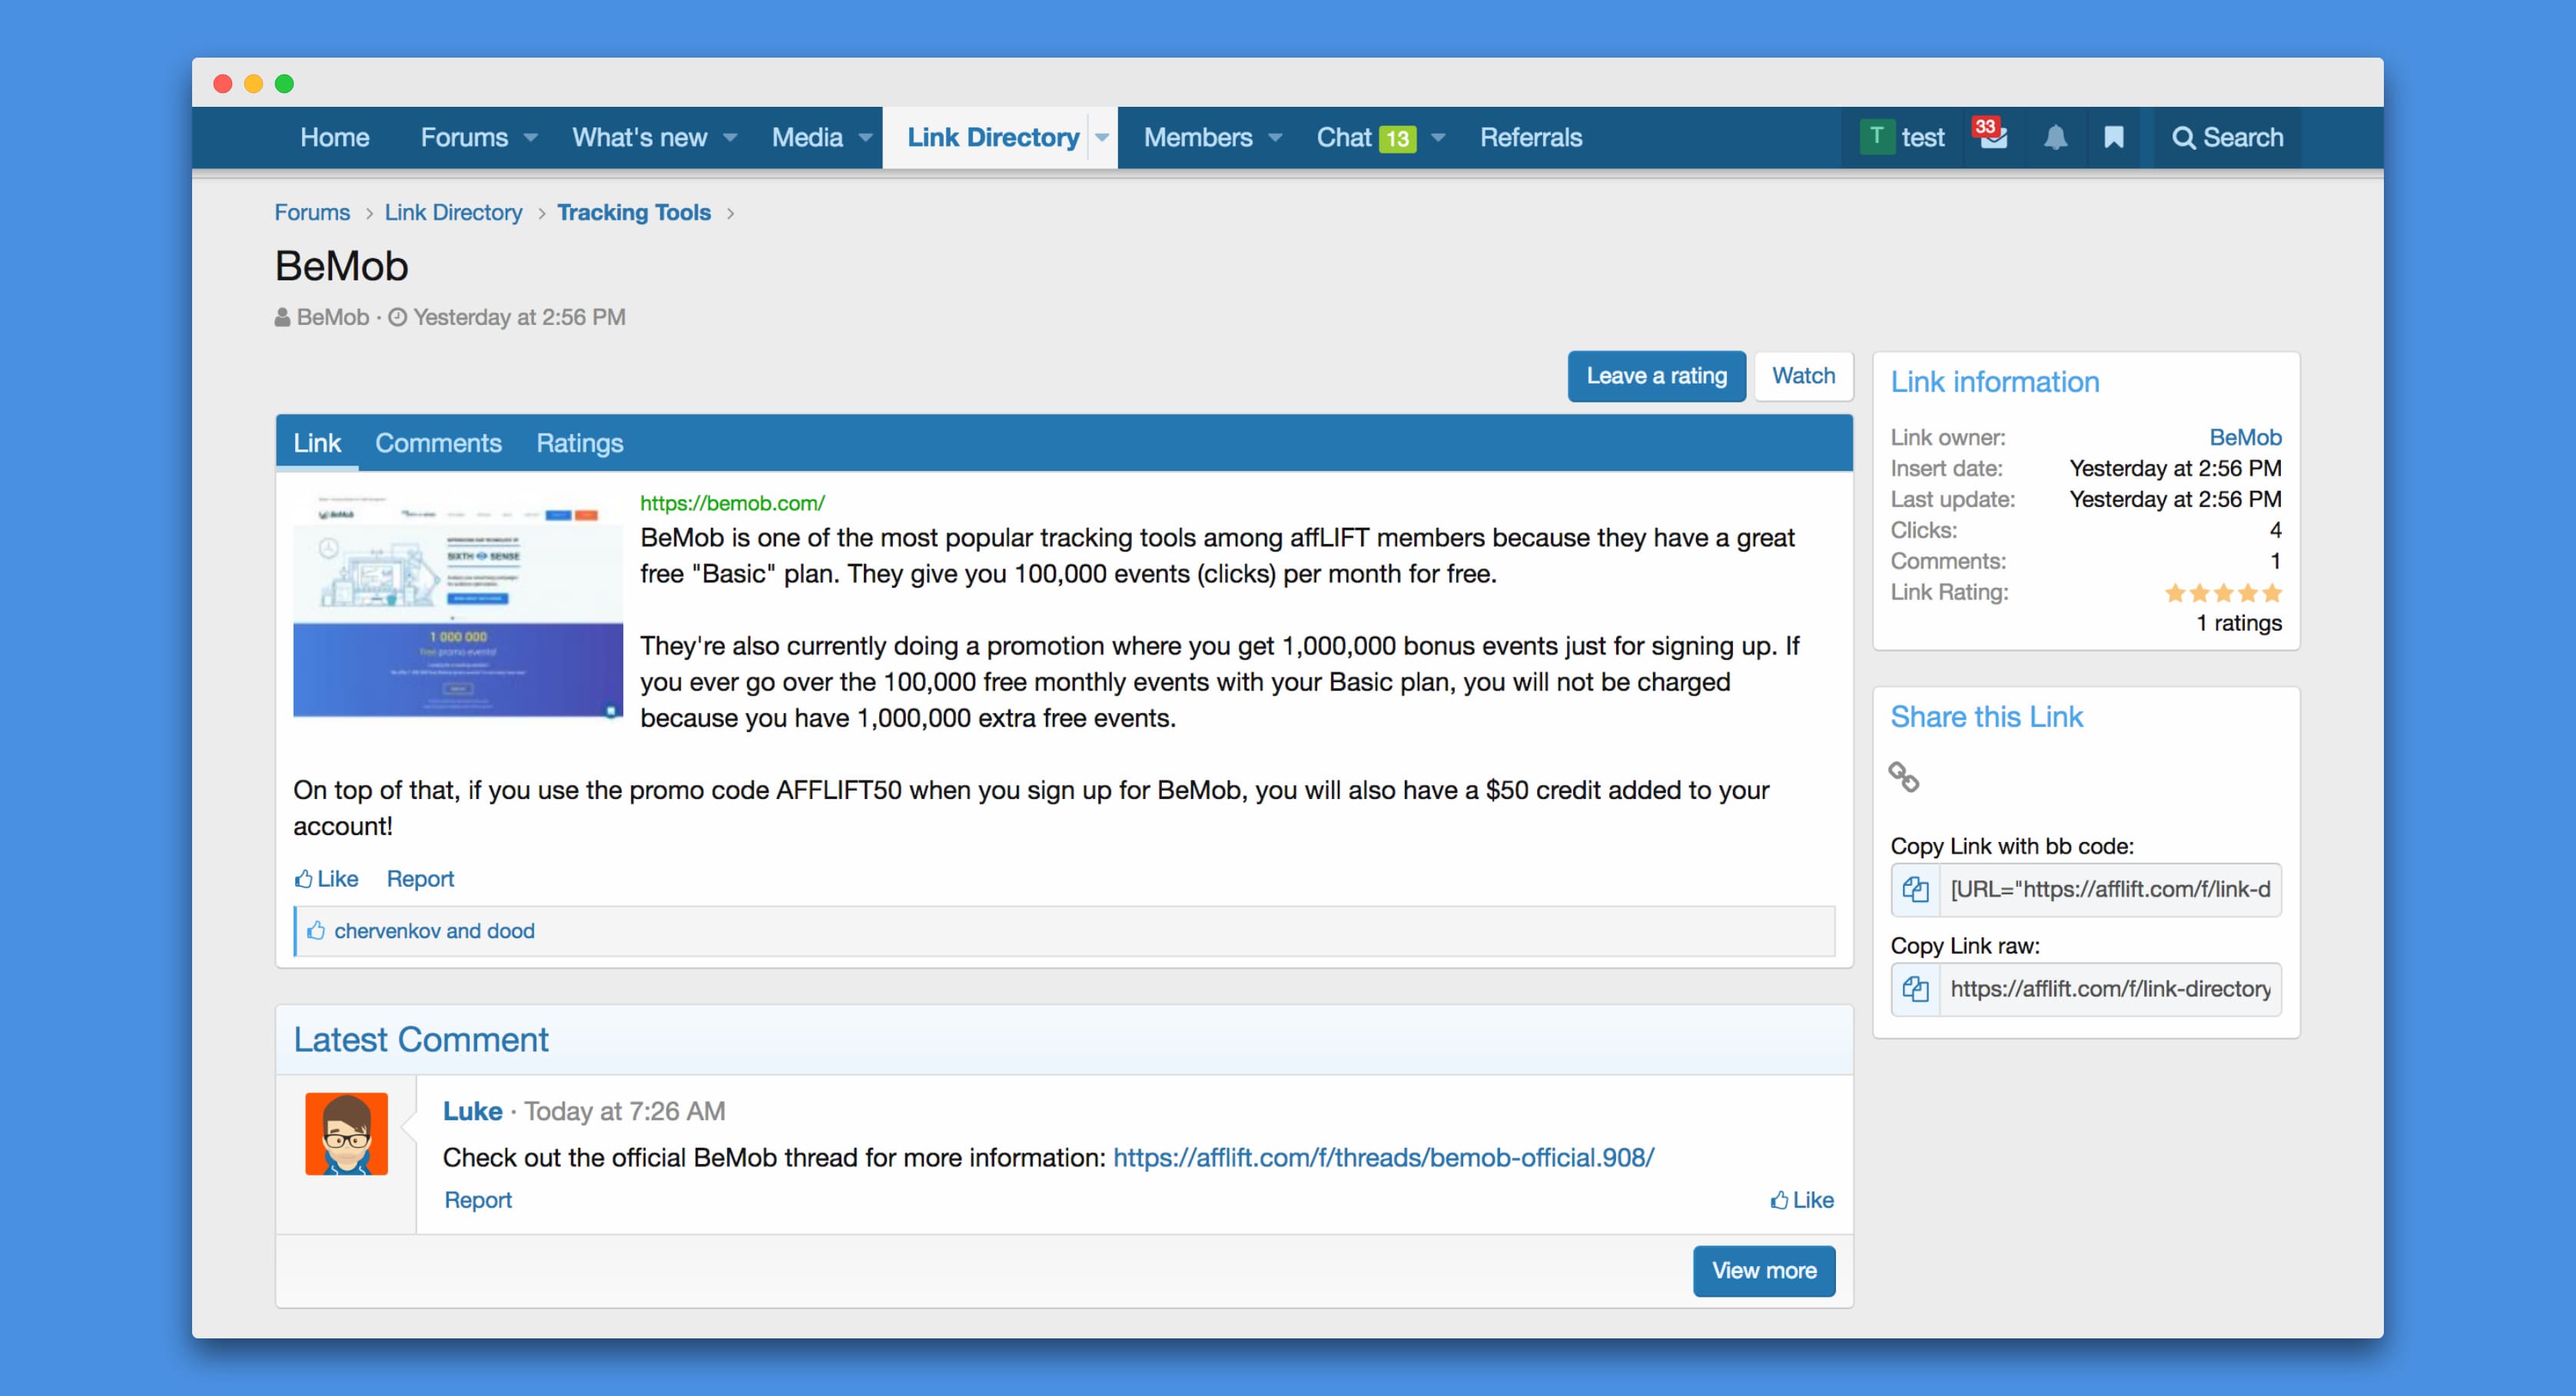Expand the What's new dropdown arrow

pos(730,137)
